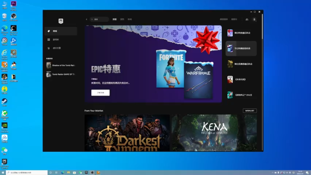Select the fourth carousel entry with red cover
This screenshot has height=175, width=311.
click(x=241, y=80)
